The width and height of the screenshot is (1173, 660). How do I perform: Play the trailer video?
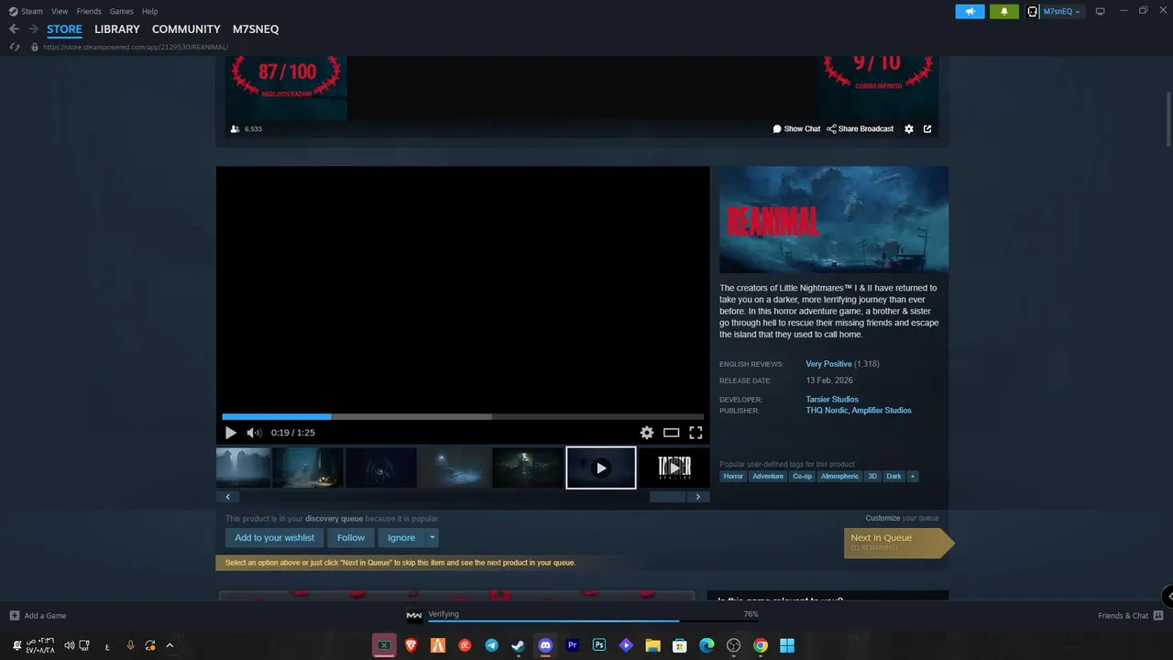pyautogui.click(x=230, y=433)
